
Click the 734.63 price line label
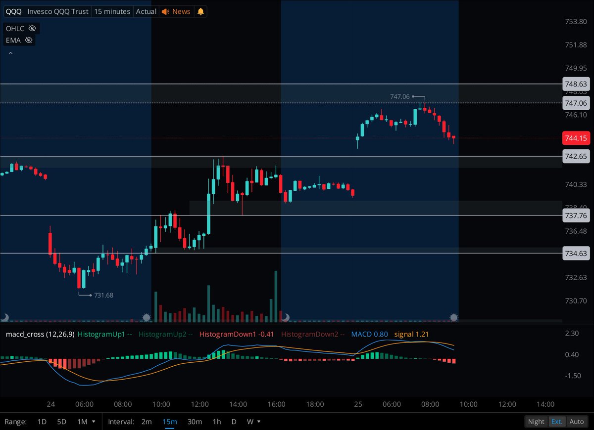pos(575,253)
